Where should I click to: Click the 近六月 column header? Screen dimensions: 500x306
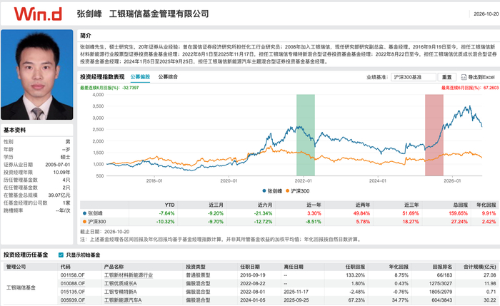(x=265, y=205)
